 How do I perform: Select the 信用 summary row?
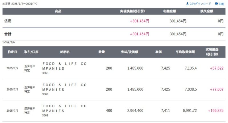tap(114, 21)
